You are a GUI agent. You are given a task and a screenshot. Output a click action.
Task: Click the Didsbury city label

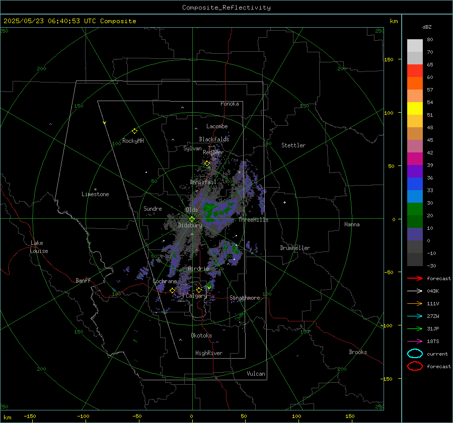click(190, 225)
